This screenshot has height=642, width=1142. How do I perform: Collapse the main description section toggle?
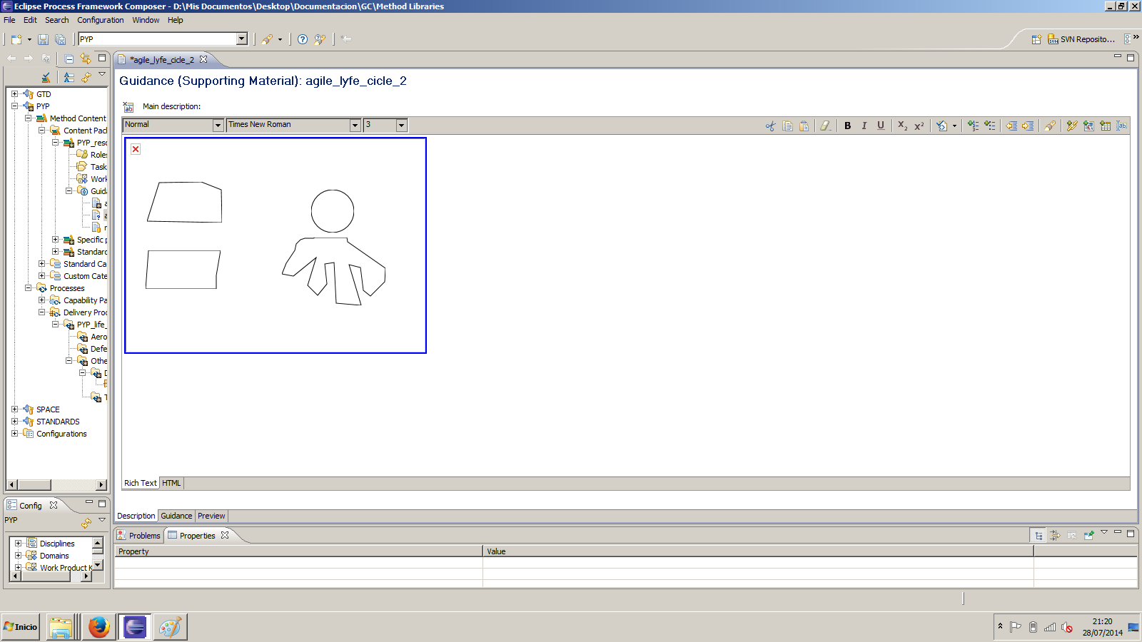pyautogui.click(x=128, y=107)
